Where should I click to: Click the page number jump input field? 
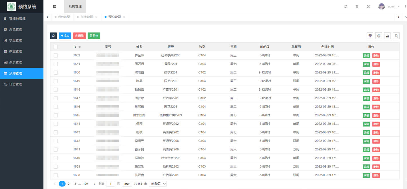(x=110, y=184)
